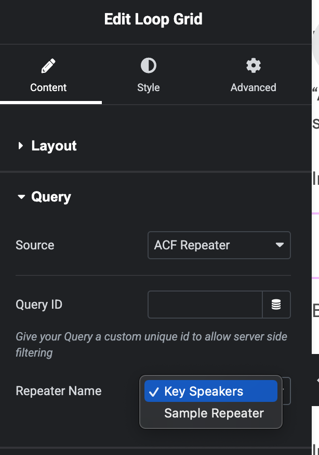Click the Query section collapse arrow
319x455 pixels.
(20, 197)
